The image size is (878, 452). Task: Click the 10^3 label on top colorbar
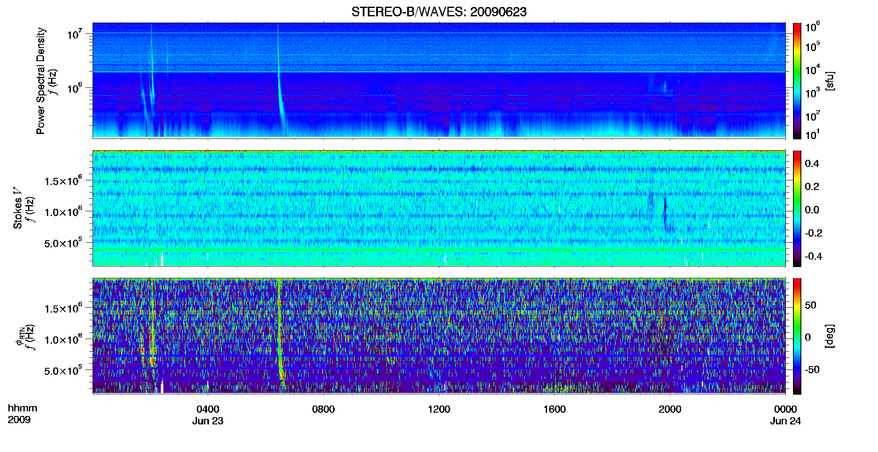(812, 93)
